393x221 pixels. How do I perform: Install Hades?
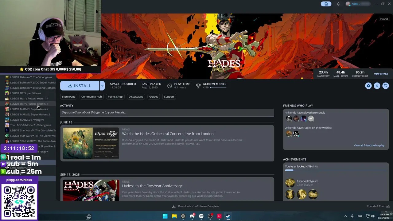(x=80, y=86)
